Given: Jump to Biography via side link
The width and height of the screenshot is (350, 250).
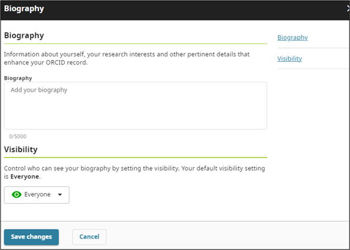Looking at the screenshot, I should [x=292, y=38].
